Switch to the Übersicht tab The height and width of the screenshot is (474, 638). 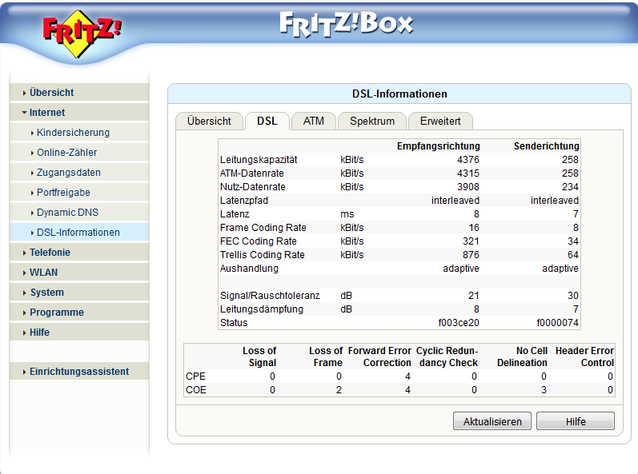[209, 121]
